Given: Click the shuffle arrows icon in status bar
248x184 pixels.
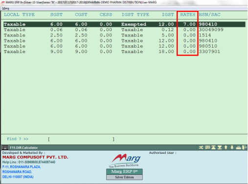Looking at the screenshot, I should click(x=201, y=147).
